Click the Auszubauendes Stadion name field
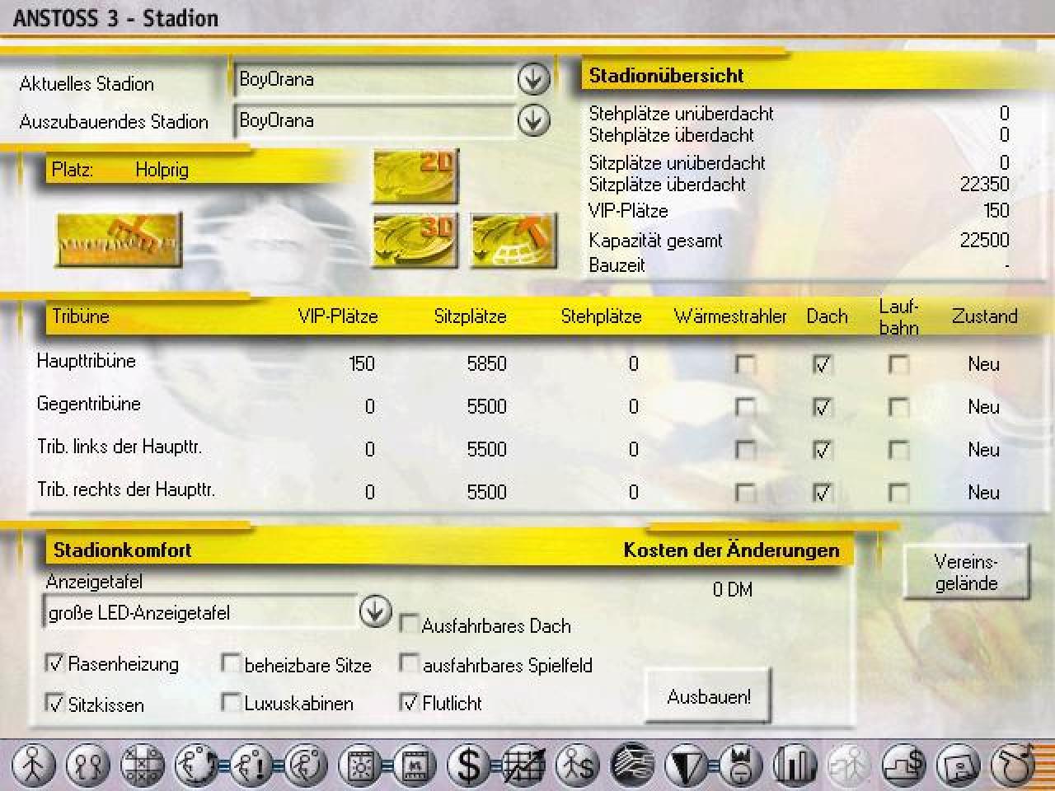 (374, 121)
